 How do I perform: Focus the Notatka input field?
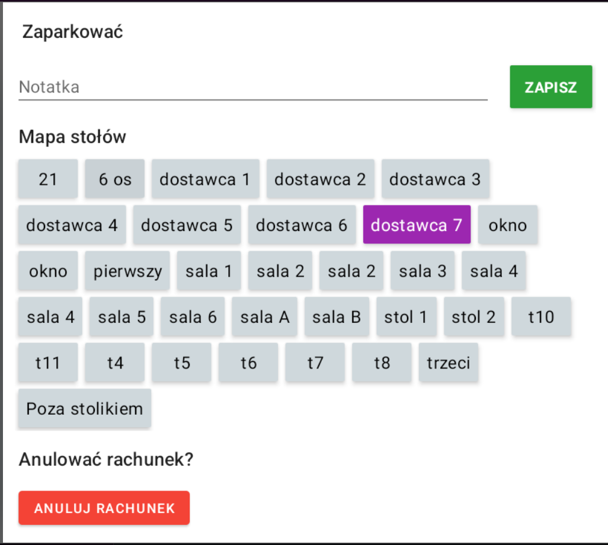pos(253,88)
